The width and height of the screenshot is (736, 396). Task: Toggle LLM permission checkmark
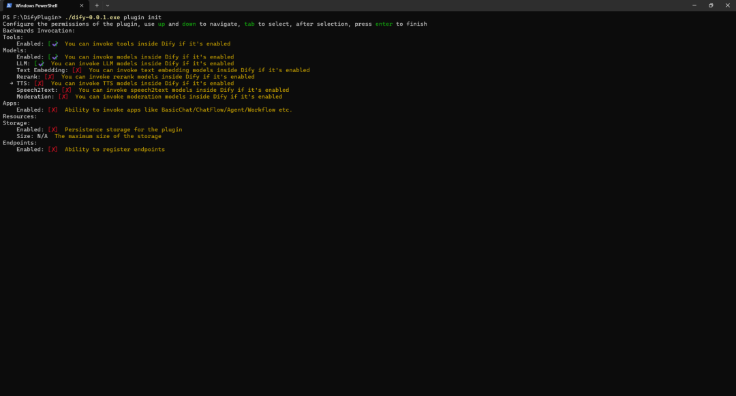click(x=40, y=63)
